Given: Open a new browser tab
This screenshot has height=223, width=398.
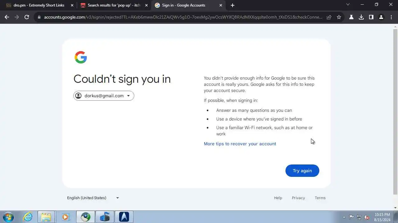Looking at the screenshot, I should point(233,5).
